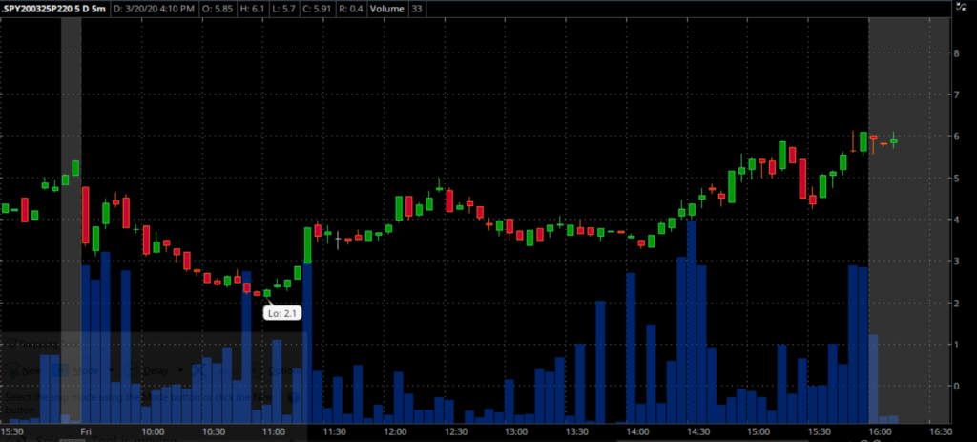This screenshot has width=977, height=442.
Task: Click the 14:00 time axis label
Action: (637, 431)
